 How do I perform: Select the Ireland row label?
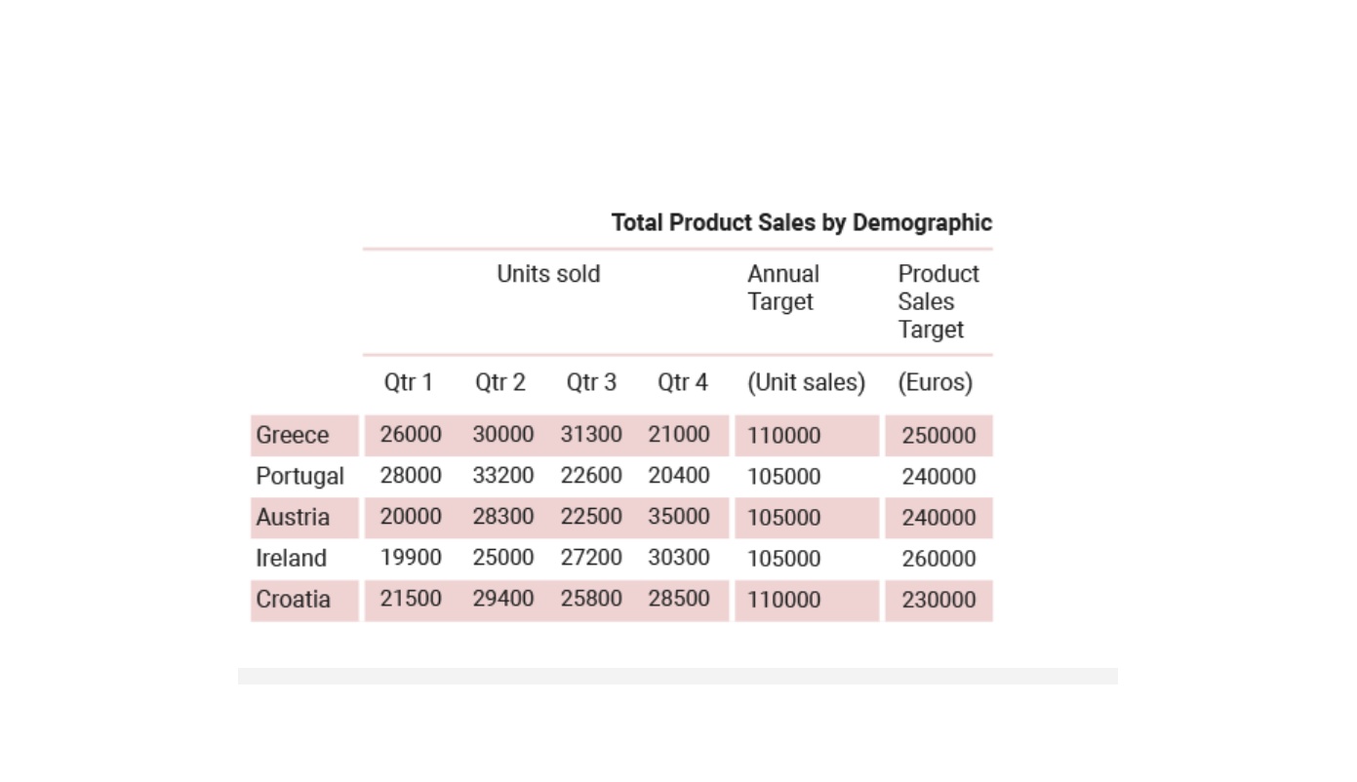[x=291, y=559]
